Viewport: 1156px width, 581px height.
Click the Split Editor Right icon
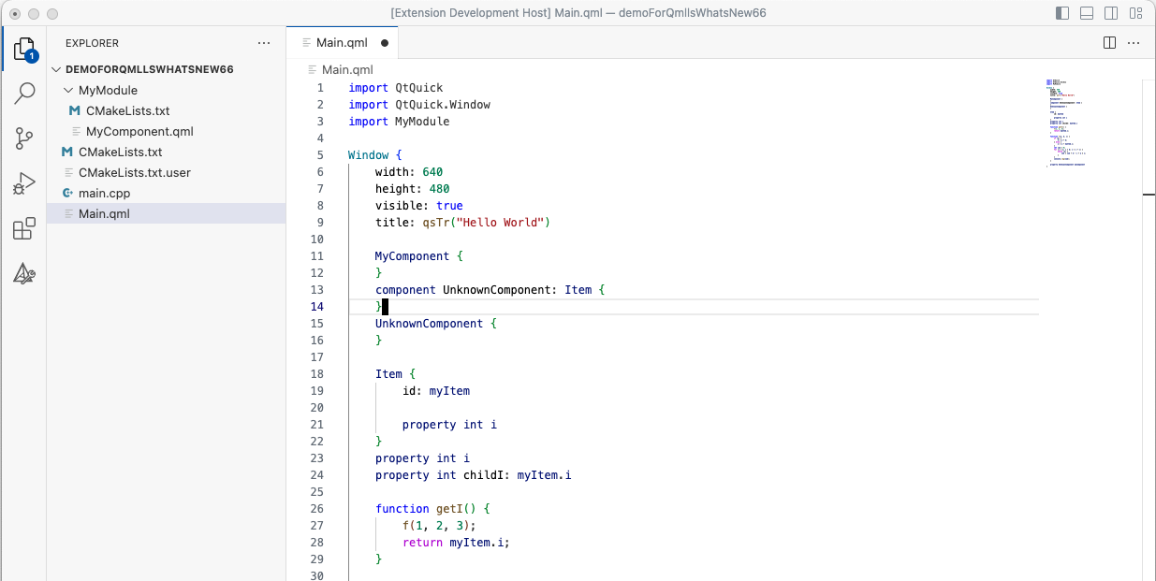point(1109,43)
